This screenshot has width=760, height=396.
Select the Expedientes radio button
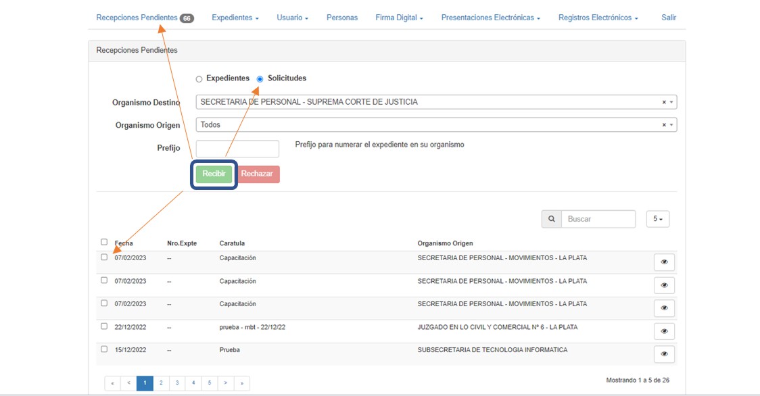click(199, 79)
